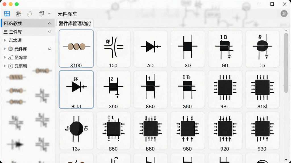Click the info circle icon in sidebar tree

click(11, 66)
